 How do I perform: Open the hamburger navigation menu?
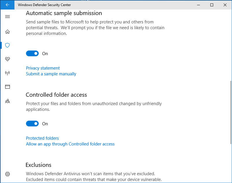pyautogui.click(x=8, y=16)
